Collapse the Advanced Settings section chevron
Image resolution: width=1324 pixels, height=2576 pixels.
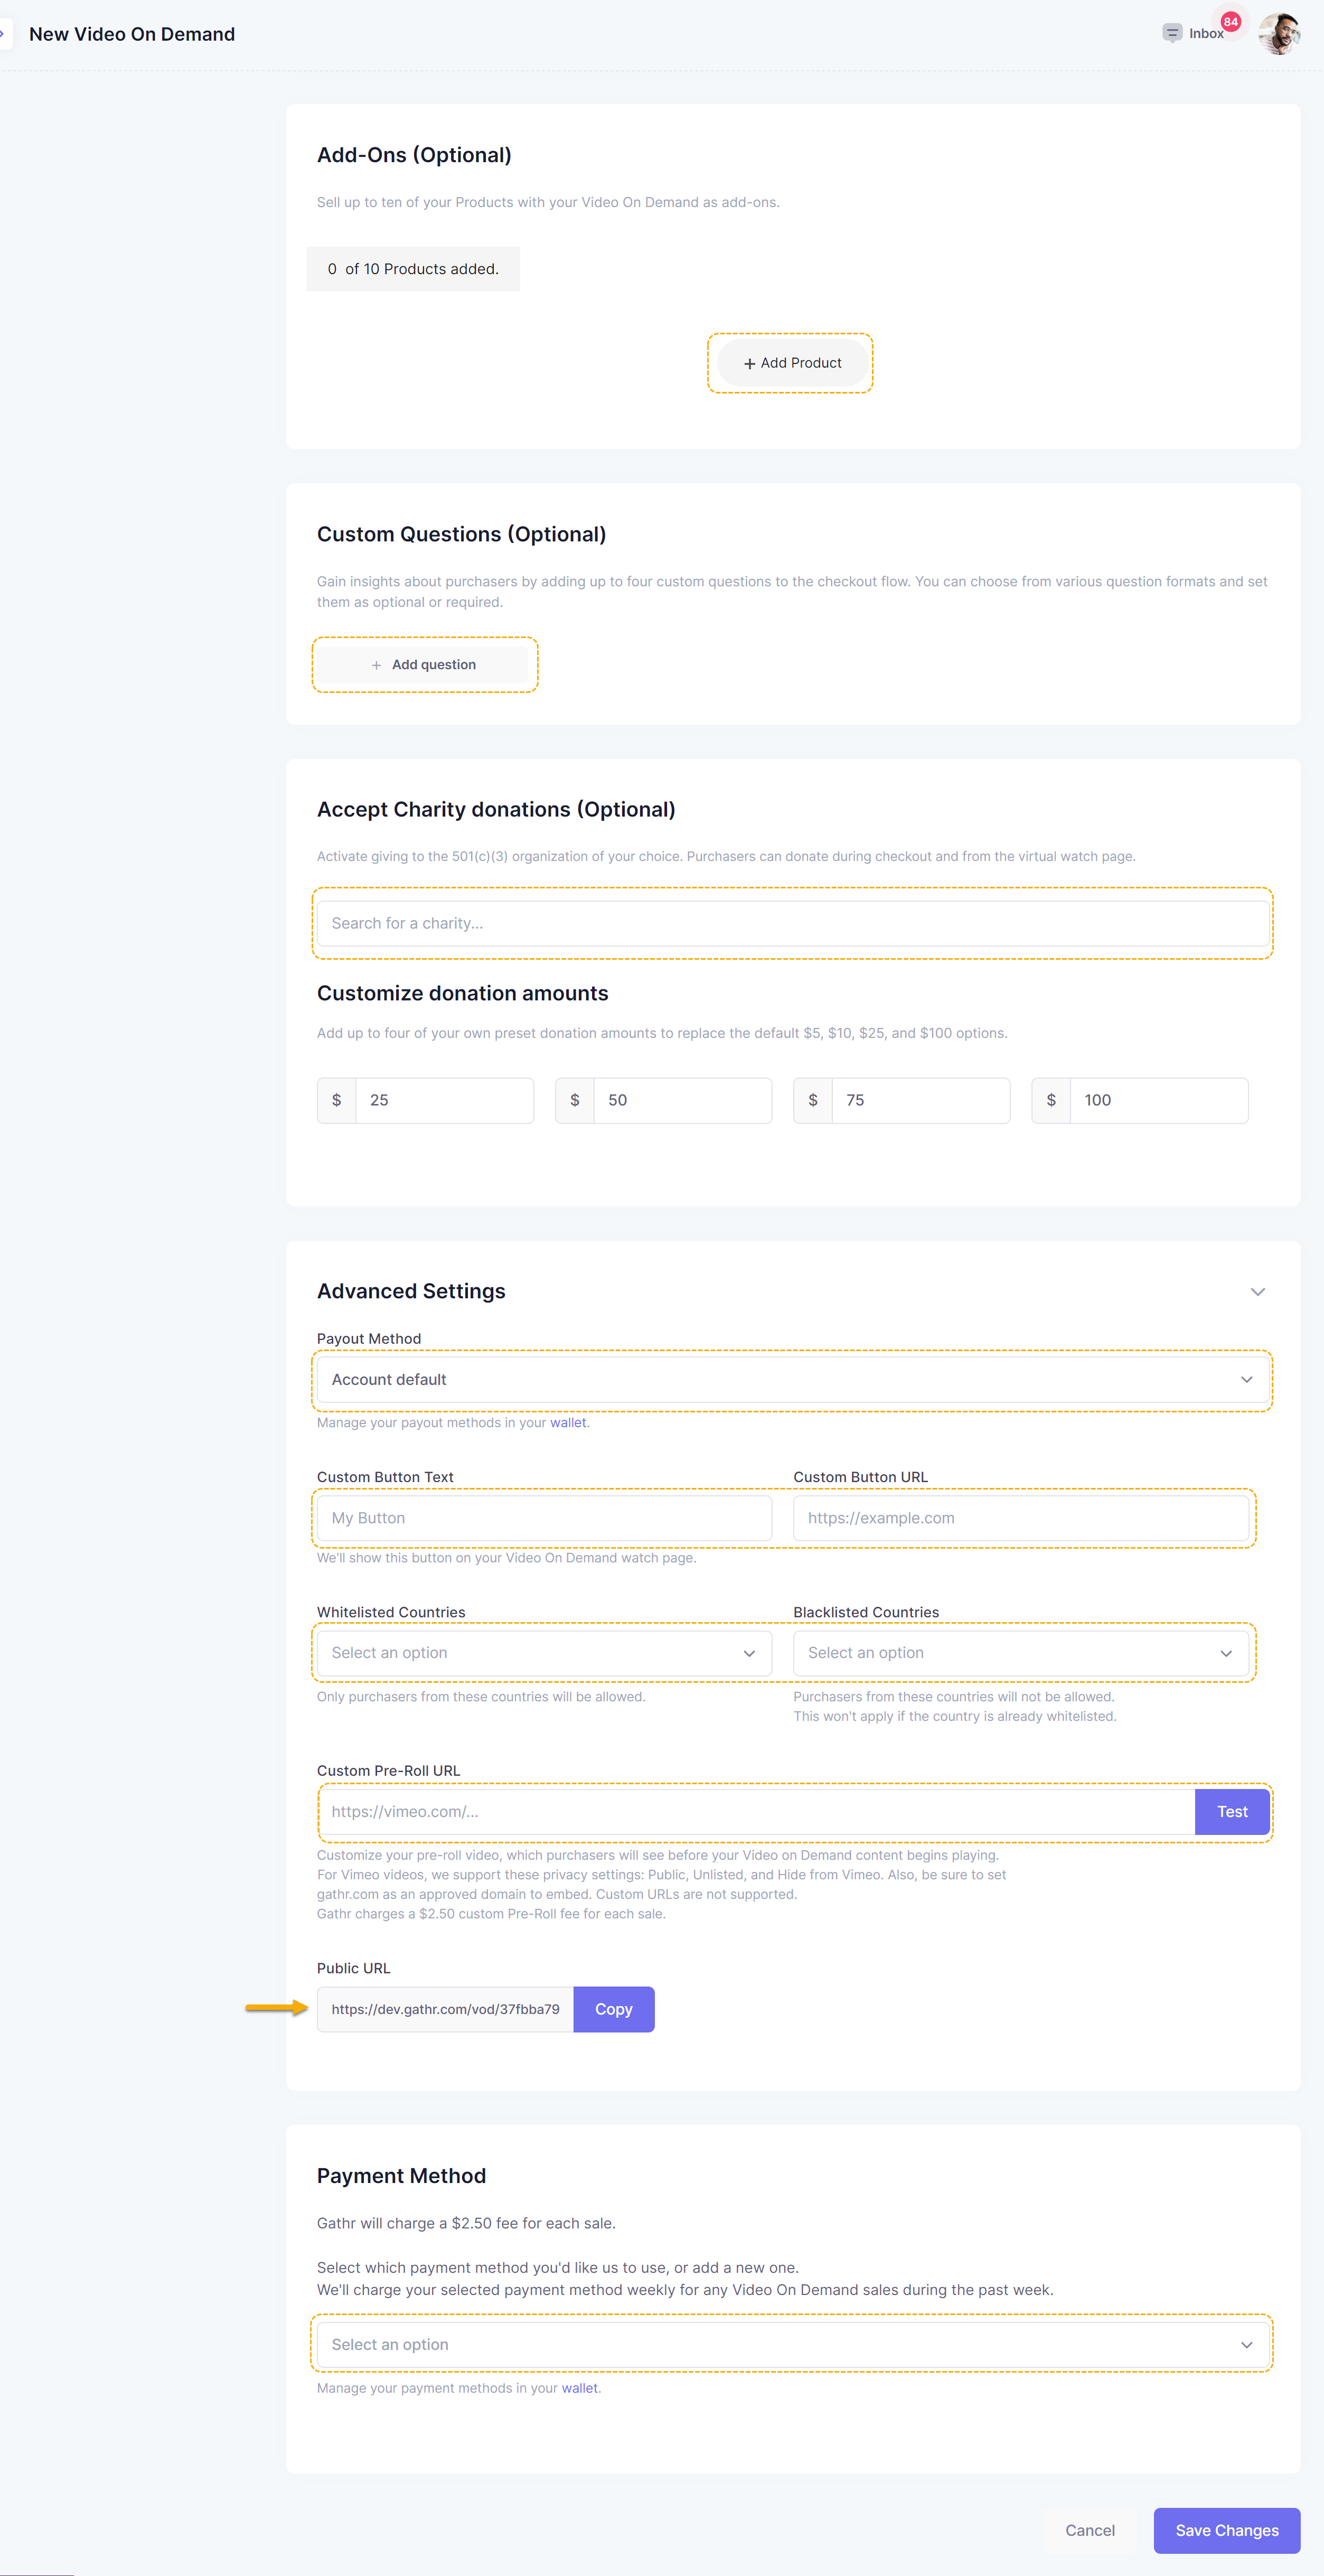[1257, 1292]
